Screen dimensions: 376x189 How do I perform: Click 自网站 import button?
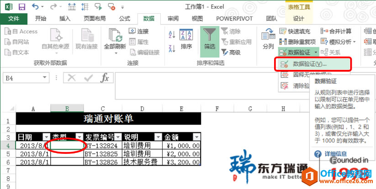[x=17, y=42]
